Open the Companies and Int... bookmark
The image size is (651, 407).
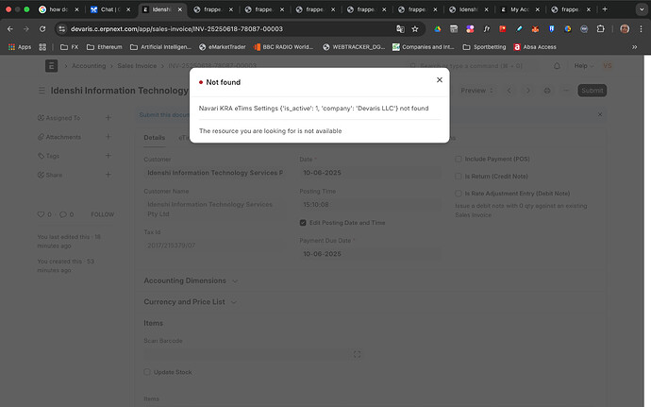click(x=423, y=47)
